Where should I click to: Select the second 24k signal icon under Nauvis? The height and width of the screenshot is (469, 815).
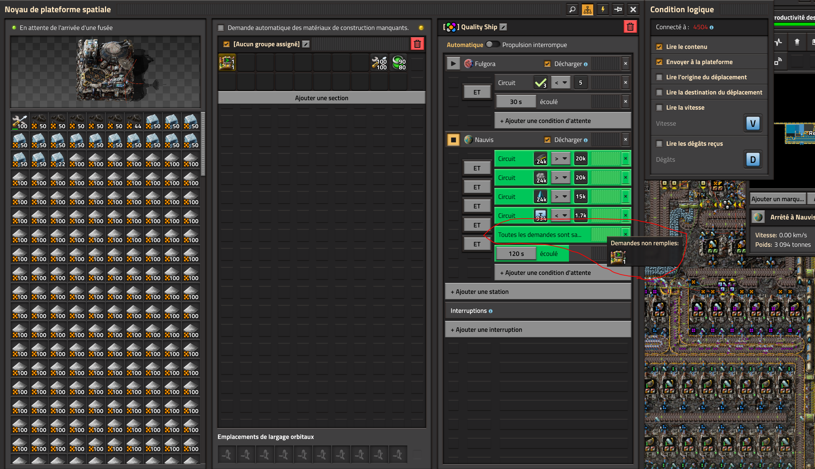pos(540,178)
